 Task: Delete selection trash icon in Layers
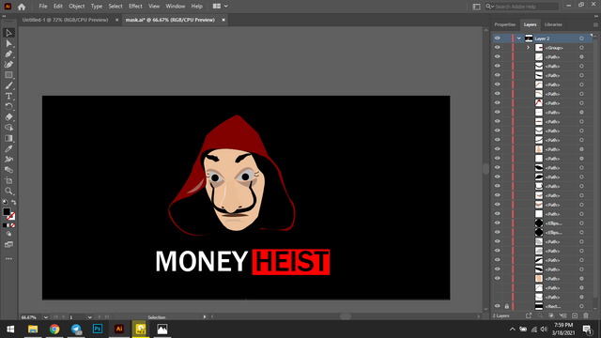coord(586,315)
